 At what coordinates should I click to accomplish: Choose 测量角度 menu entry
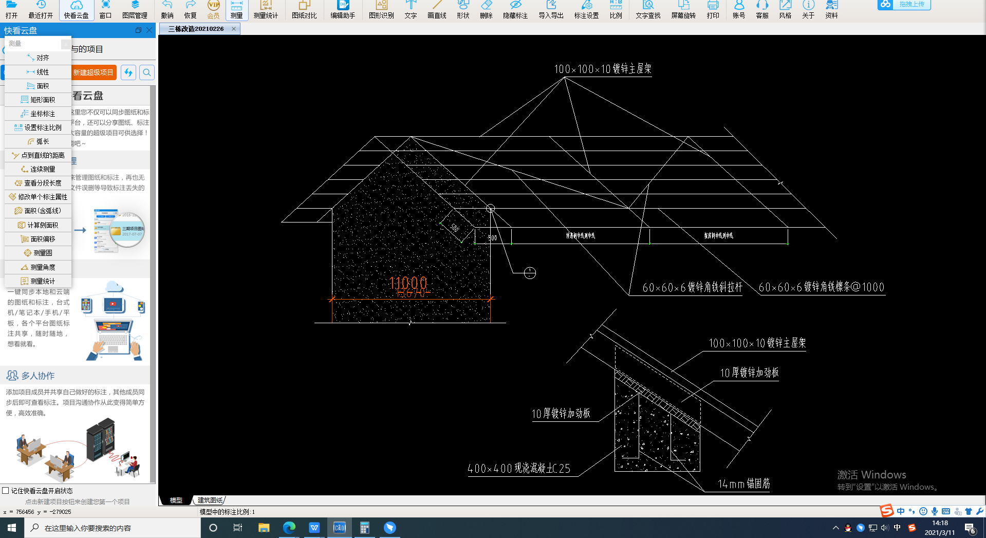click(38, 267)
